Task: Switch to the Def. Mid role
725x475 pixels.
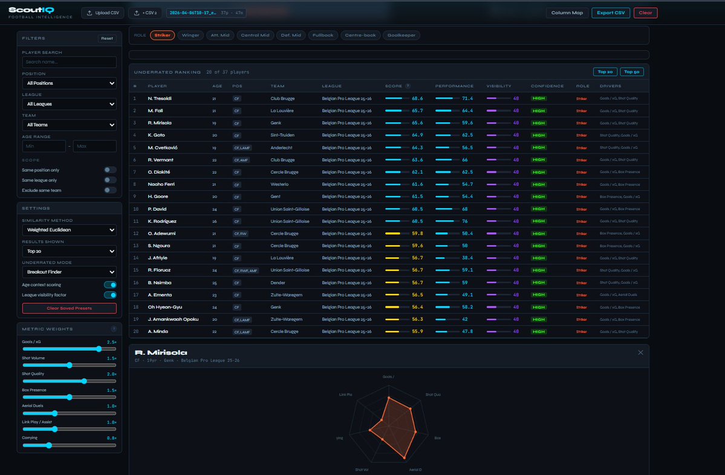Action: [x=291, y=35]
